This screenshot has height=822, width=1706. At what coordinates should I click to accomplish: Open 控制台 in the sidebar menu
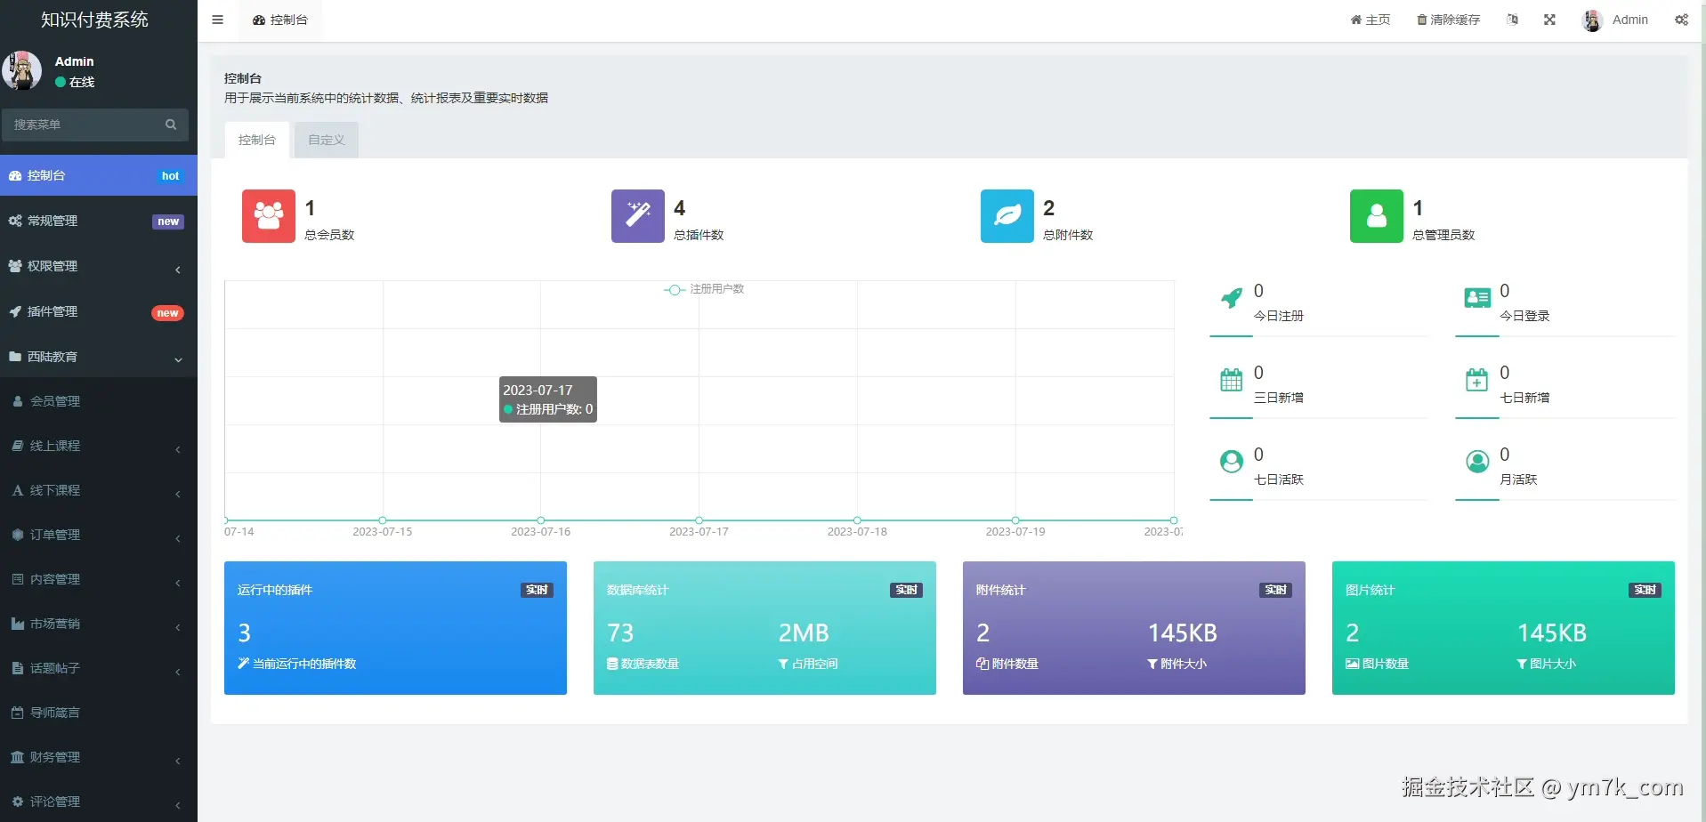point(99,175)
